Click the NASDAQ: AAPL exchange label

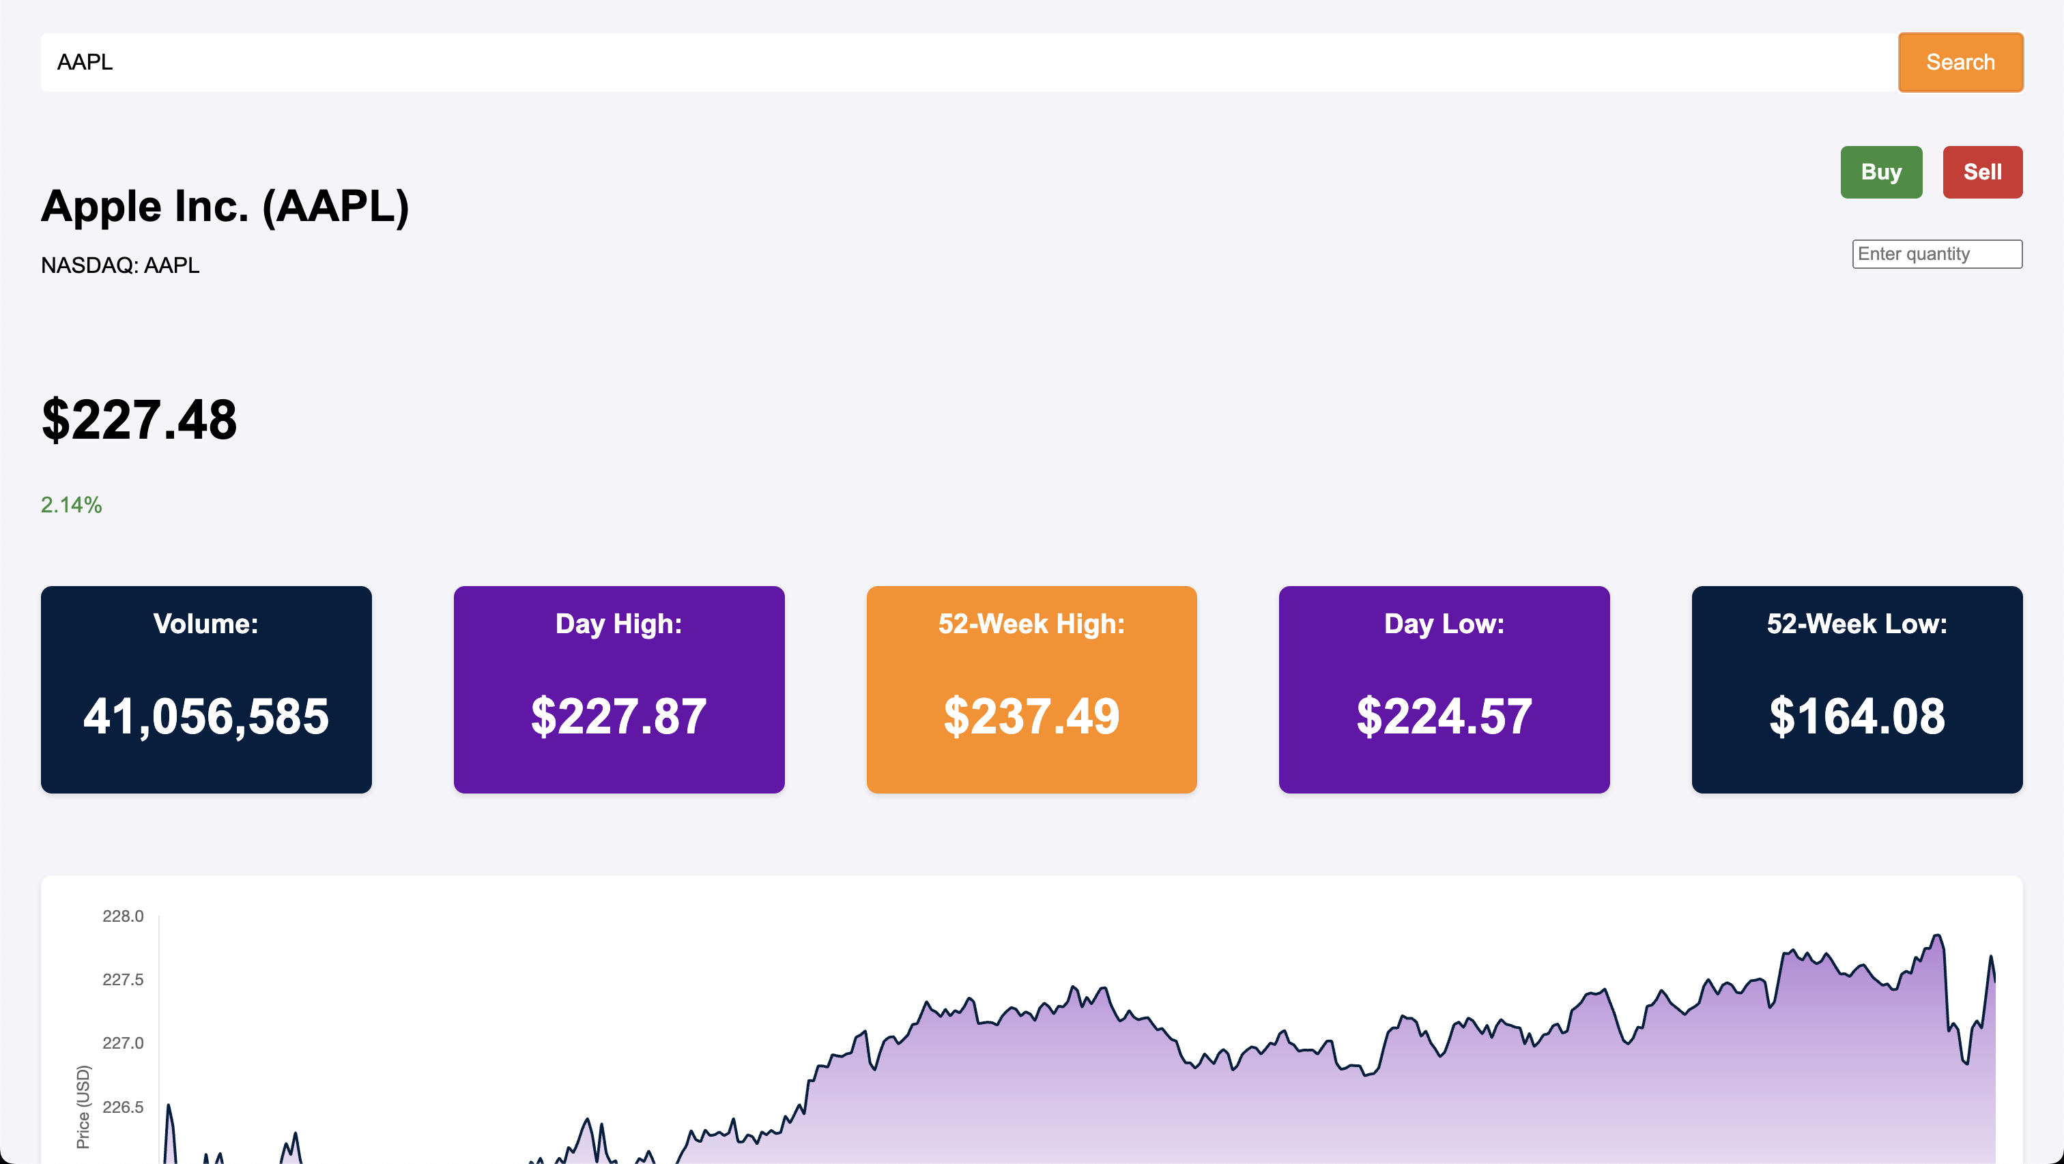(120, 265)
